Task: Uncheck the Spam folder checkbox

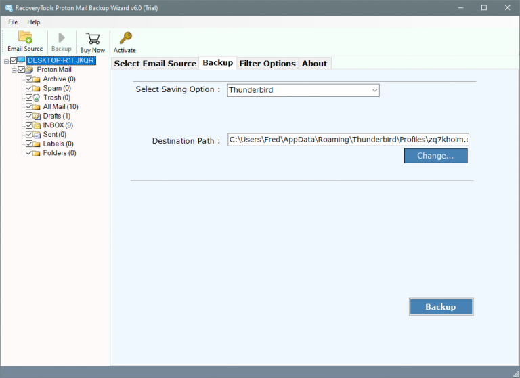Action: (x=29, y=88)
